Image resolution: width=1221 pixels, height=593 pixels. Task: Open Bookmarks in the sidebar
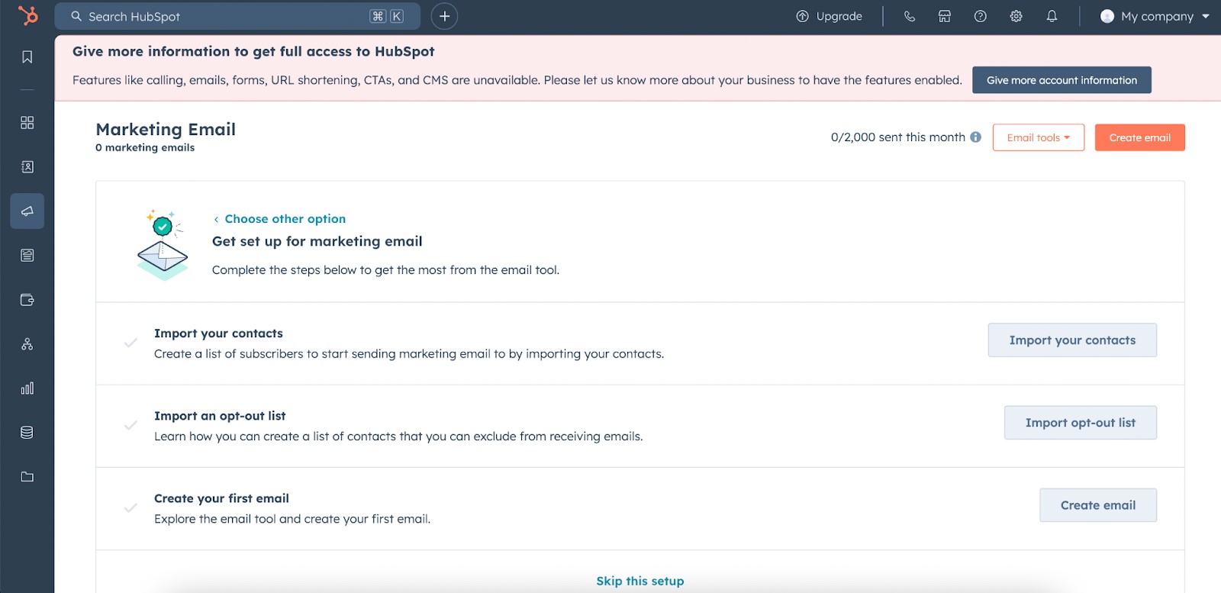27,57
